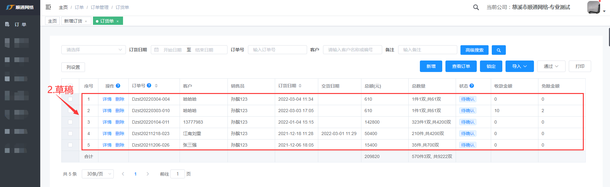
Task: Click the help icon beside 操作 column
Action: pos(118,86)
